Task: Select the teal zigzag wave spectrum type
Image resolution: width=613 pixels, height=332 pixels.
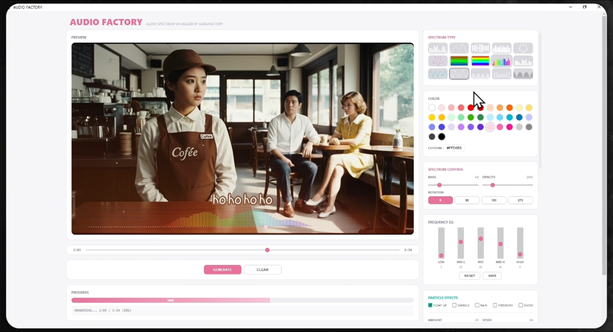Action: click(437, 74)
